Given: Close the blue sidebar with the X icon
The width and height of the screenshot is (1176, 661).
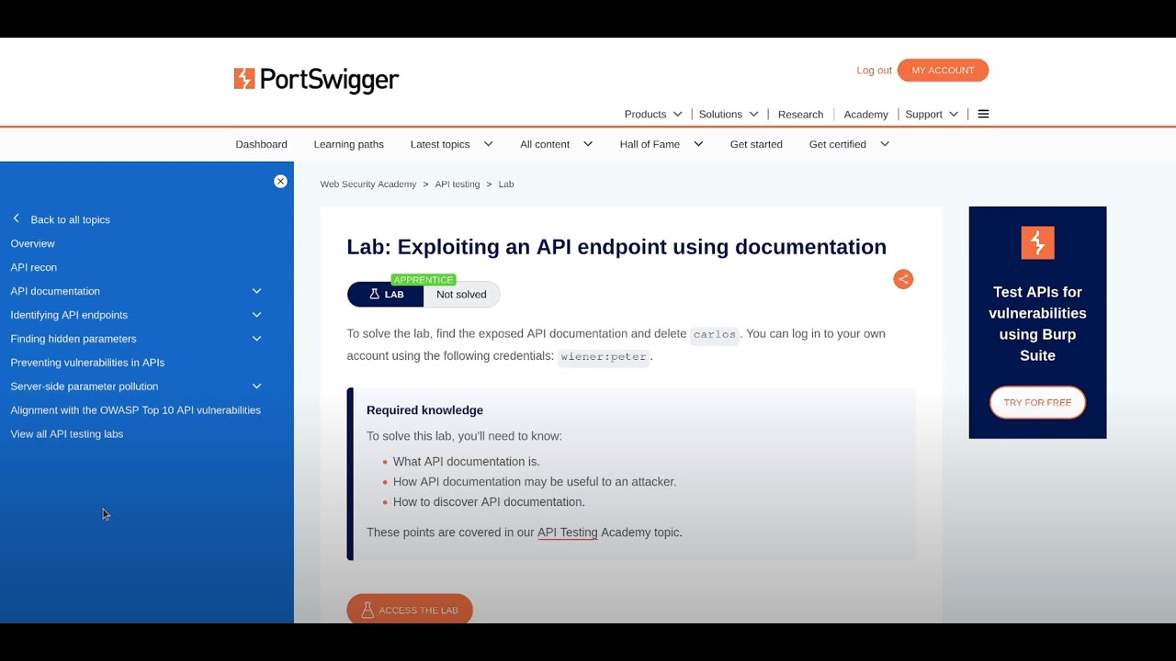Looking at the screenshot, I should coord(280,182).
